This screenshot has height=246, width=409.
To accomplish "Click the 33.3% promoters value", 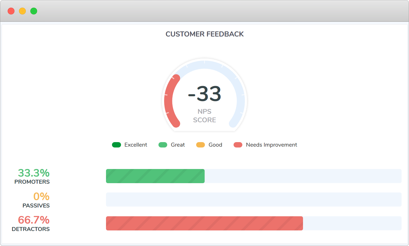I will coord(34,173).
